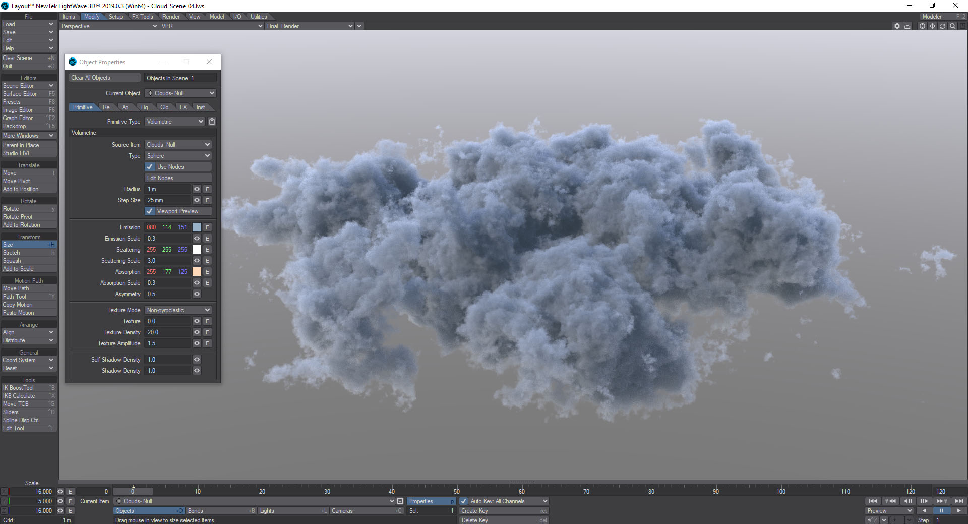This screenshot has height=524, width=968.
Task: Play the animation in reverse
Action: (x=924, y=511)
